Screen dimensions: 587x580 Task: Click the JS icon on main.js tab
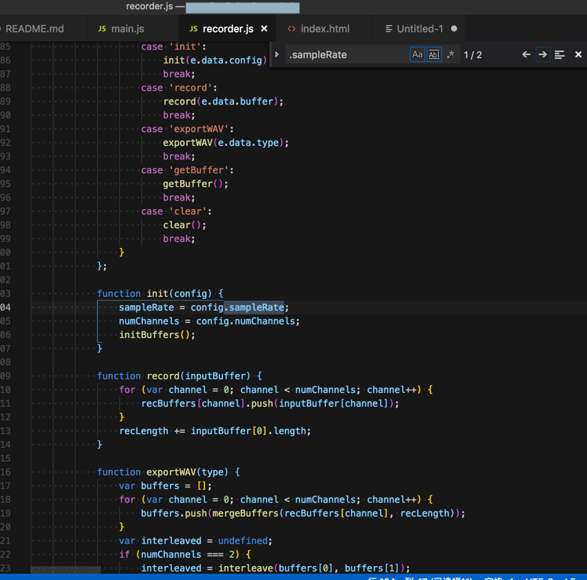(x=102, y=29)
